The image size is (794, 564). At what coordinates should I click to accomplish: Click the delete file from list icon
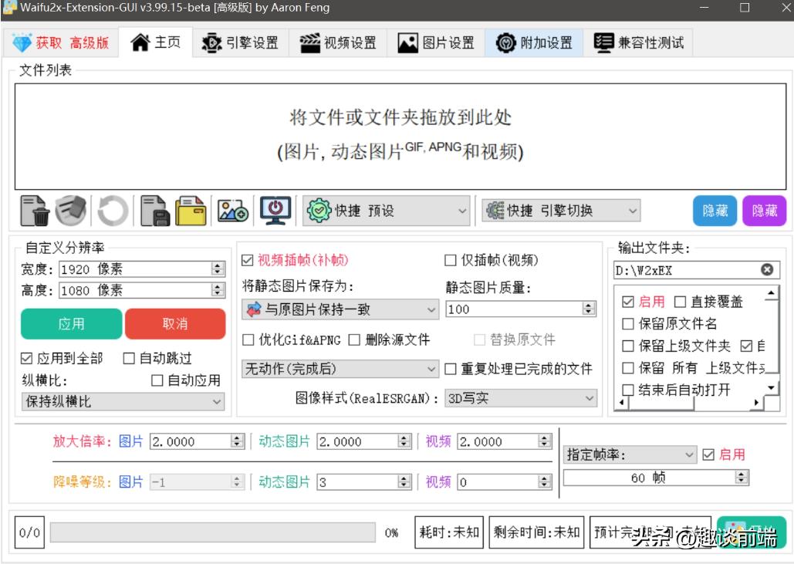click(x=35, y=210)
